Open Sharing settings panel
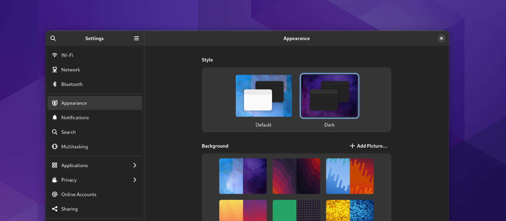This screenshot has width=506, height=221. click(95, 209)
